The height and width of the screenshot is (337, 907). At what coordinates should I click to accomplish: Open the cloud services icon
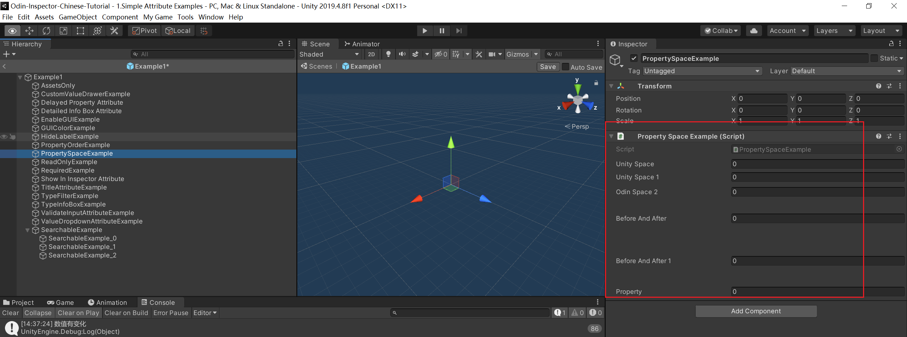(x=754, y=31)
